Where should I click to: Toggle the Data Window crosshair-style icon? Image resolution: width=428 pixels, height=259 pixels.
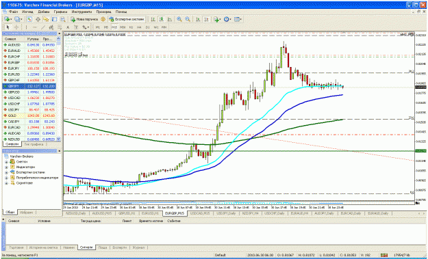(x=38, y=19)
